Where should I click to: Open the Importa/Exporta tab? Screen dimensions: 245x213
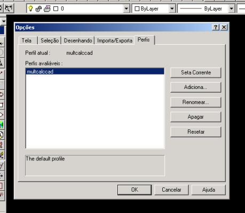click(x=115, y=40)
